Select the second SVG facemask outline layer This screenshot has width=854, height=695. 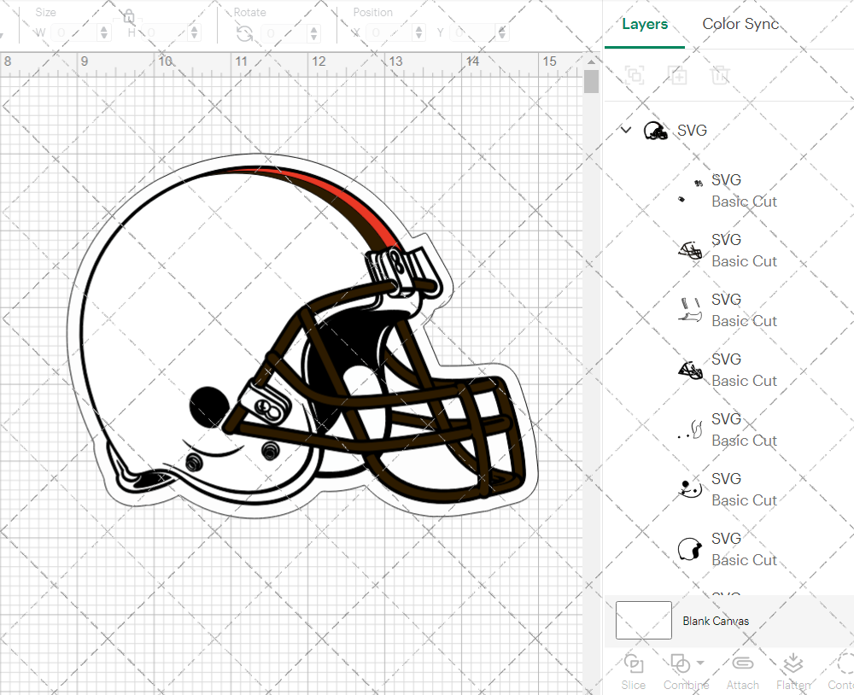[728, 250]
